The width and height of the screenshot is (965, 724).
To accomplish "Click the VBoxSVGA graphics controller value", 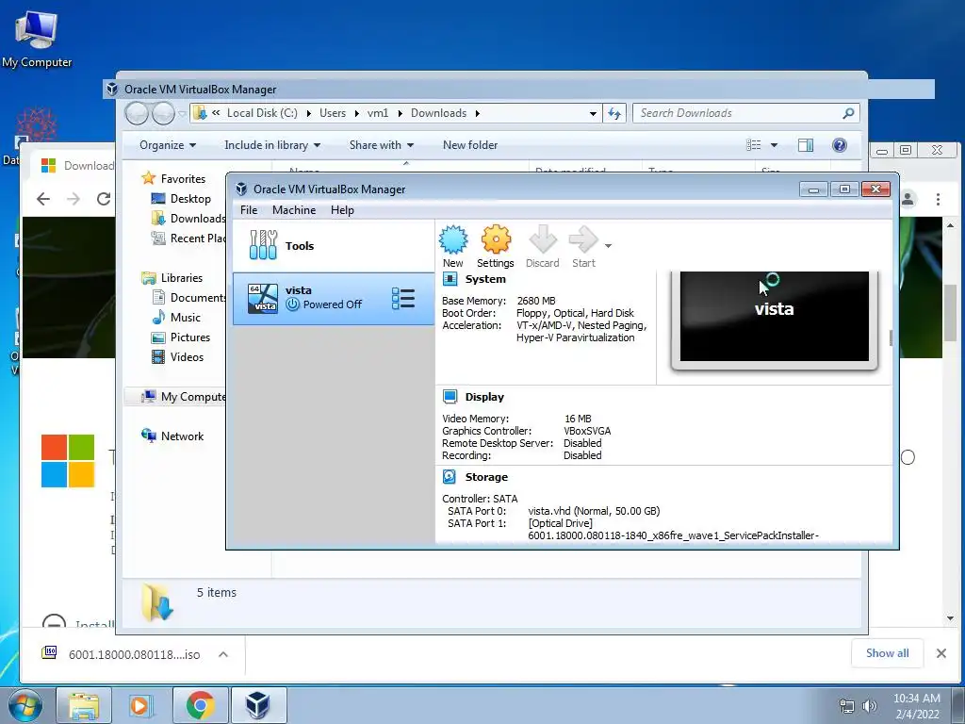I will coord(587,431).
